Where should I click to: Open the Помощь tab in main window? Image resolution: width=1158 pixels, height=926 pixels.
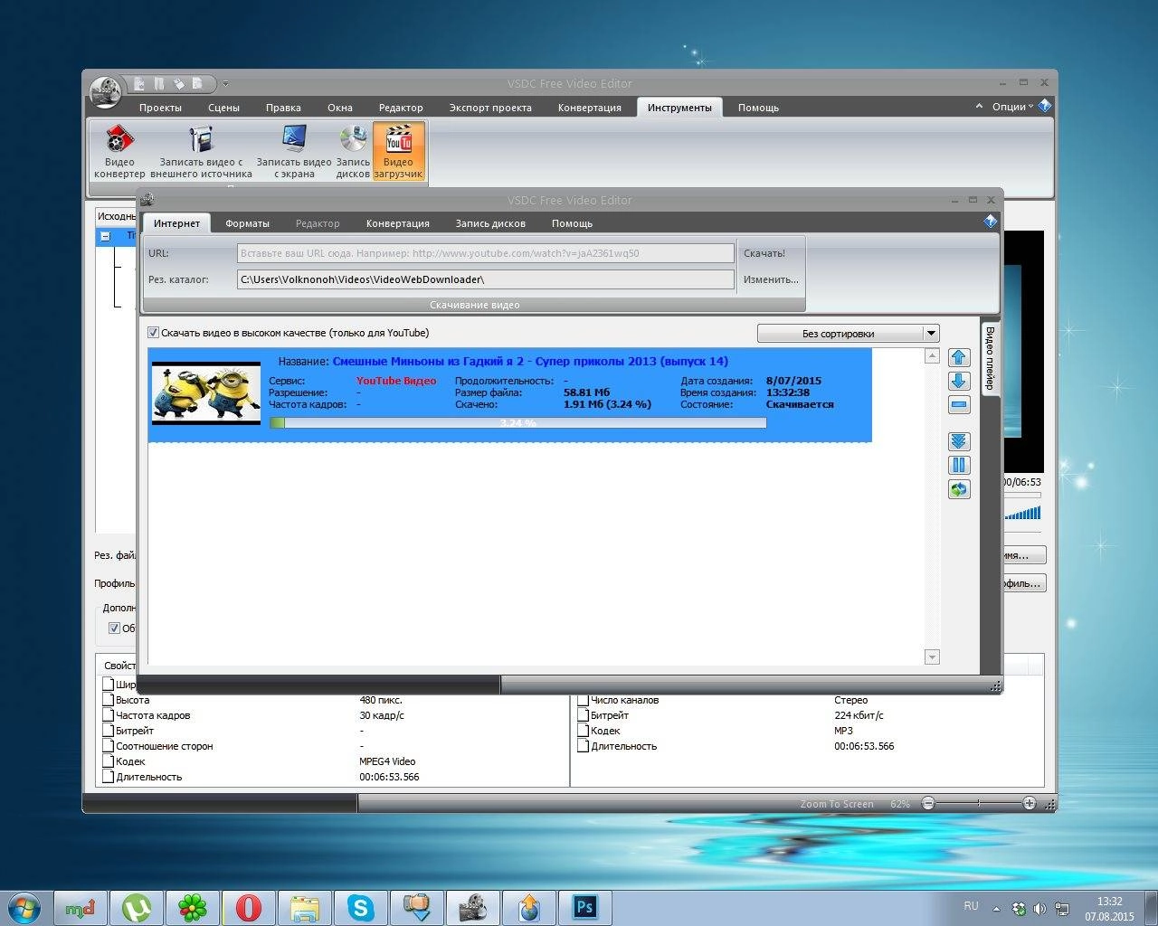click(x=758, y=108)
